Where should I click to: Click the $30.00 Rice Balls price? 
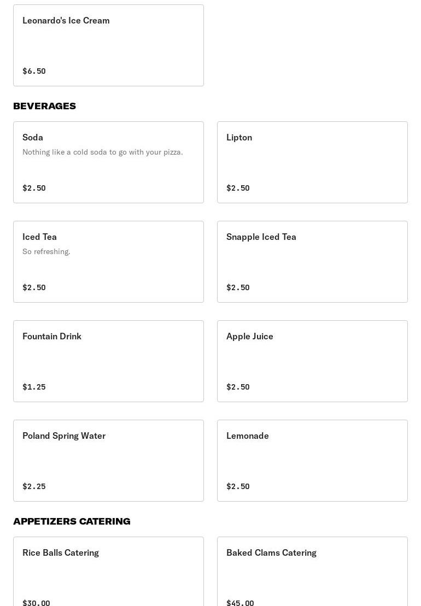click(x=36, y=603)
